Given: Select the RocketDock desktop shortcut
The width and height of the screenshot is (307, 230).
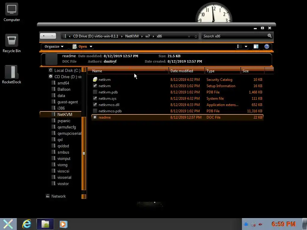Looking at the screenshot, I should pos(12,75).
